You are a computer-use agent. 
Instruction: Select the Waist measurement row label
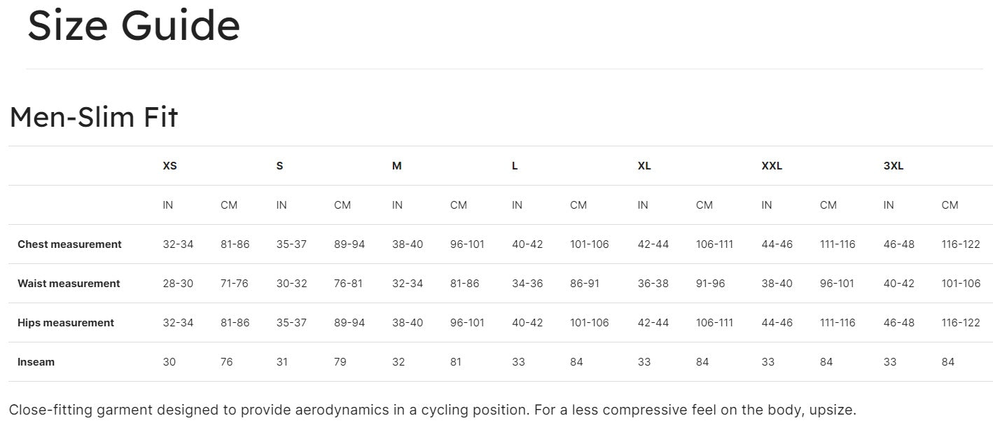(x=69, y=284)
